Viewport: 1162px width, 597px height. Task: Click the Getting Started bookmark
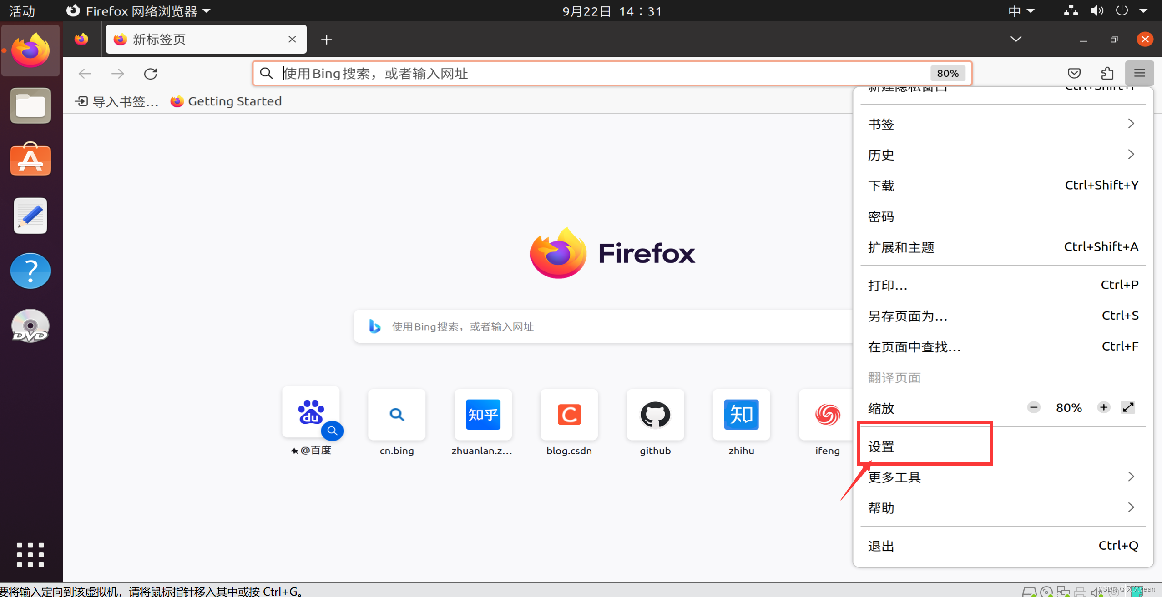(x=226, y=101)
